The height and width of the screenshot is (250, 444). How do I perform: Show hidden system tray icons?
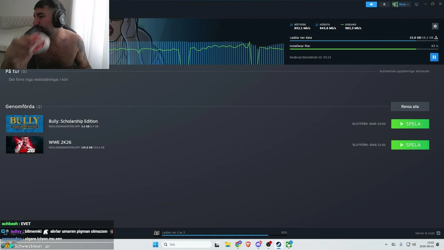(x=386, y=244)
